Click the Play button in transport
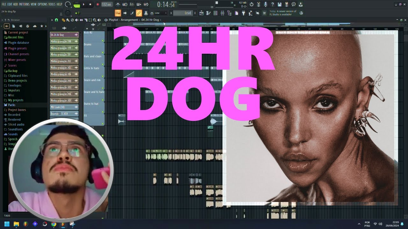 pyautogui.click(x=84, y=4)
